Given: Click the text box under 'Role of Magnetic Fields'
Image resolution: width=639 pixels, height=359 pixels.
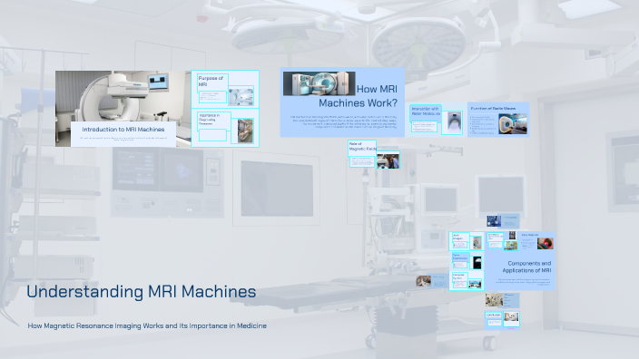Looking at the screenshot, I should [362, 161].
